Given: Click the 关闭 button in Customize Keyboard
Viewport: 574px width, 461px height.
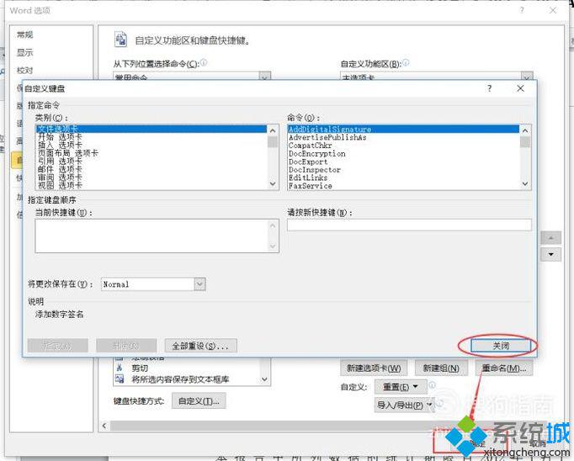Looking at the screenshot, I should click(x=501, y=346).
